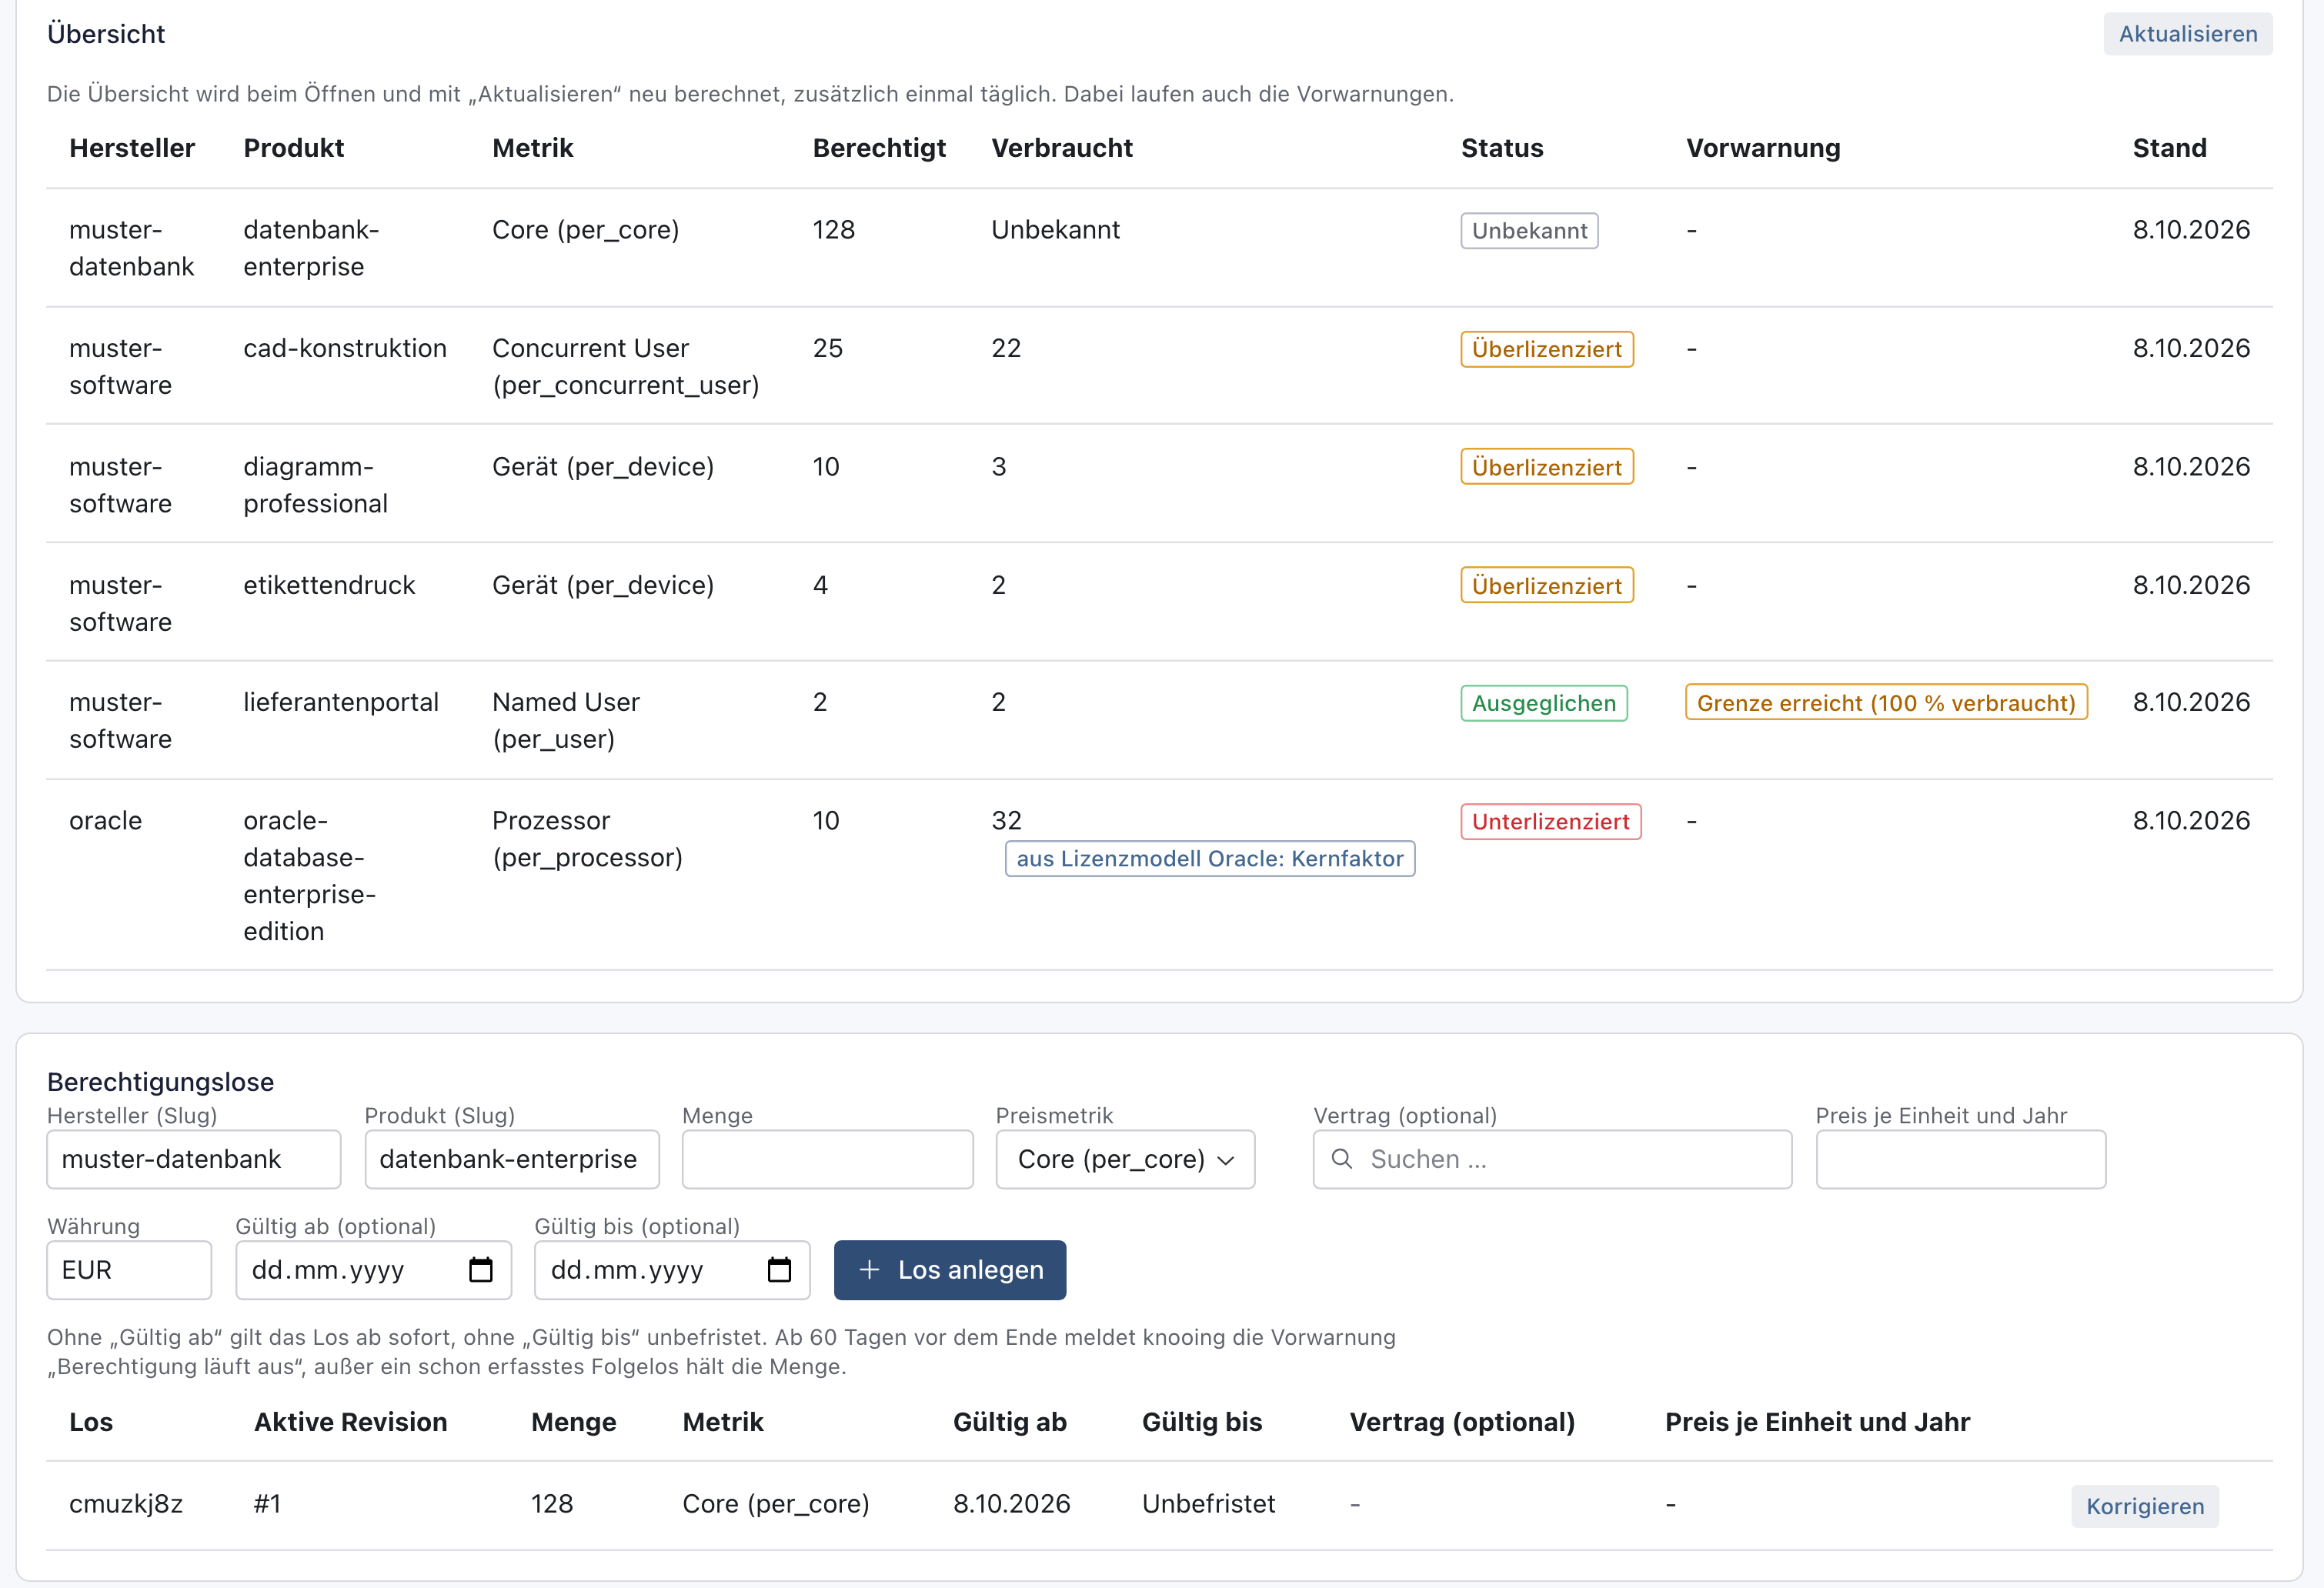Click the Vertrag search field
2324x1588 pixels.
tap(1552, 1159)
